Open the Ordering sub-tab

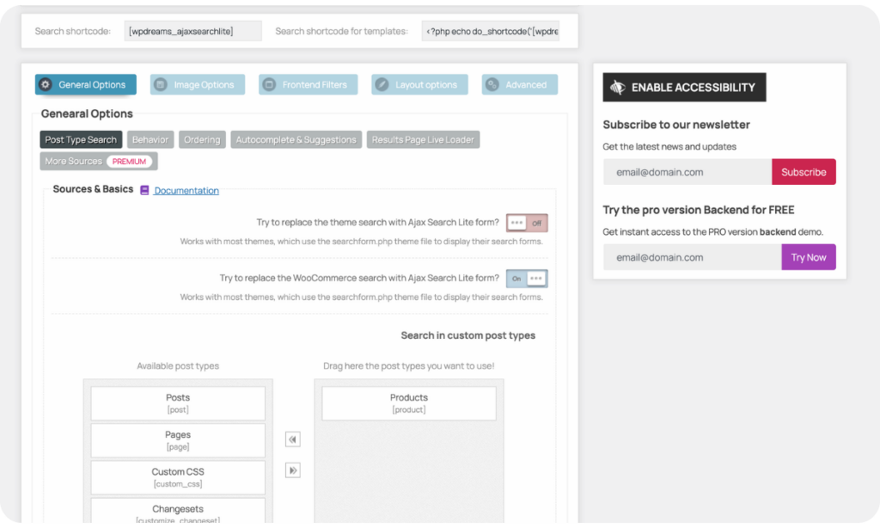click(202, 139)
